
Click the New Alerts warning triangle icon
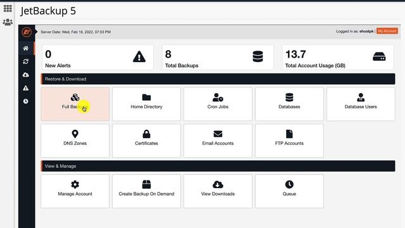[x=139, y=56]
